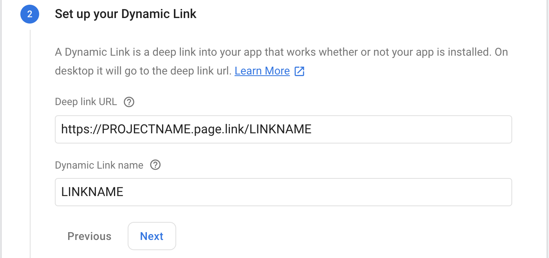Select the 'Set up your Dynamic Link' step heading

(126, 14)
